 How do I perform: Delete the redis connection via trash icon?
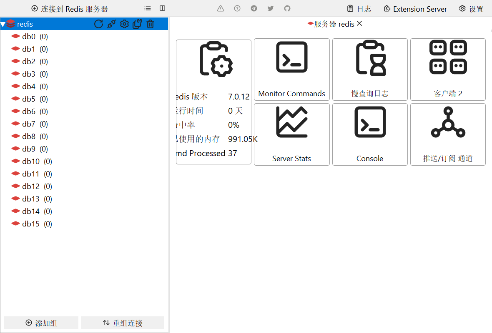[x=150, y=24]
